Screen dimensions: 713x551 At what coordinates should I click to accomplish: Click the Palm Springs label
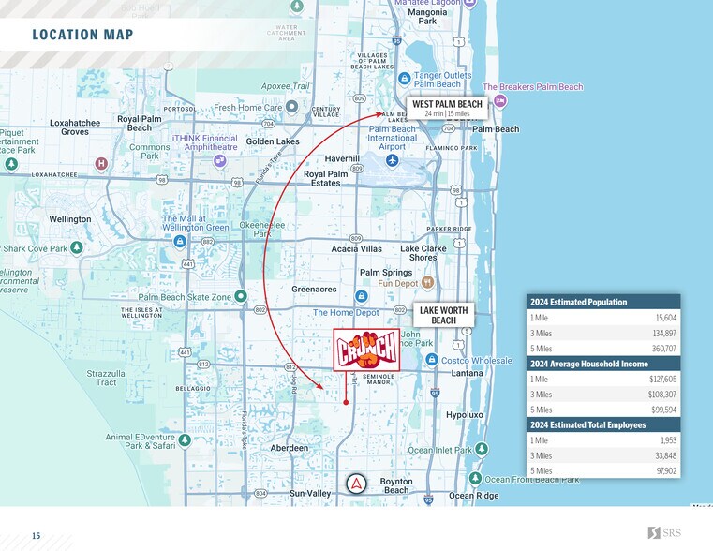[x=386, y=273]
